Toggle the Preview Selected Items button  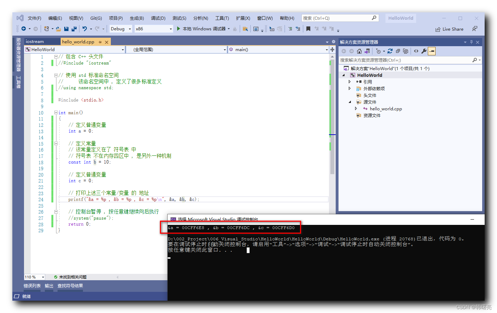coord(432,51)
